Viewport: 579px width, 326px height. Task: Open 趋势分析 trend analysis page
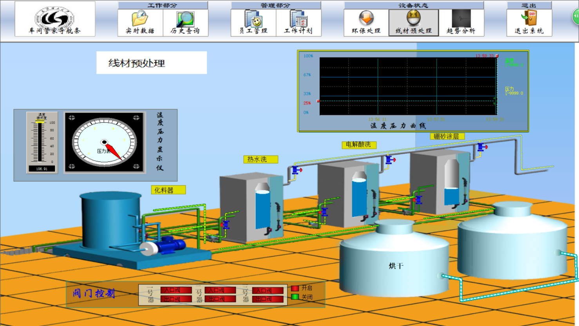coord(461,23)
